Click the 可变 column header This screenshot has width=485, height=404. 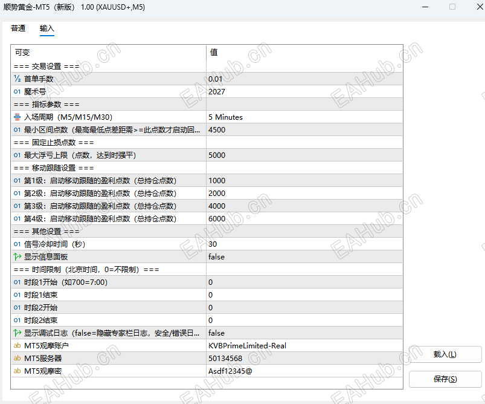tap(109, 53)
